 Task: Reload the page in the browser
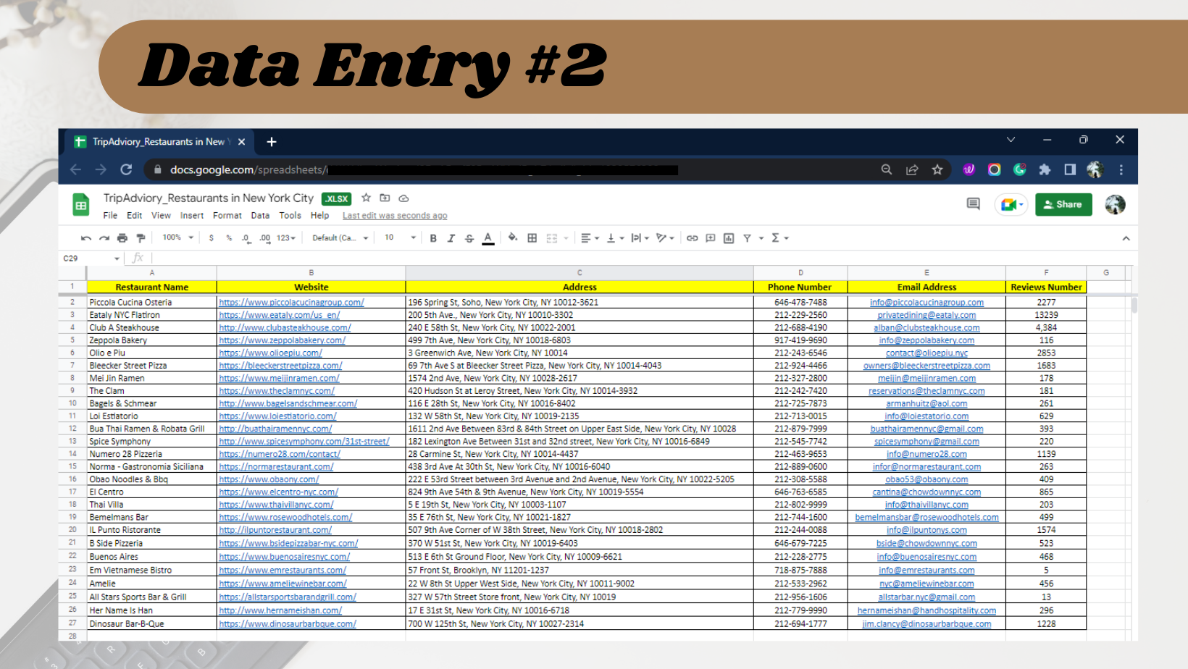(126, 169)
